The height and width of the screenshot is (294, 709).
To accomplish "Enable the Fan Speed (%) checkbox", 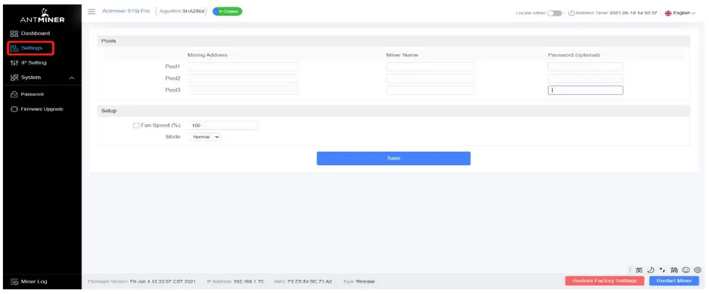I will pos(136,125).
